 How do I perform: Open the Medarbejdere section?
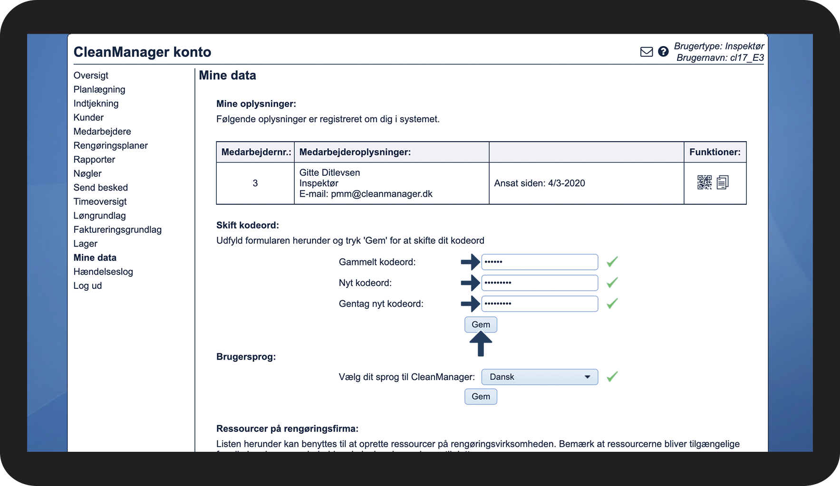(102, 132)
